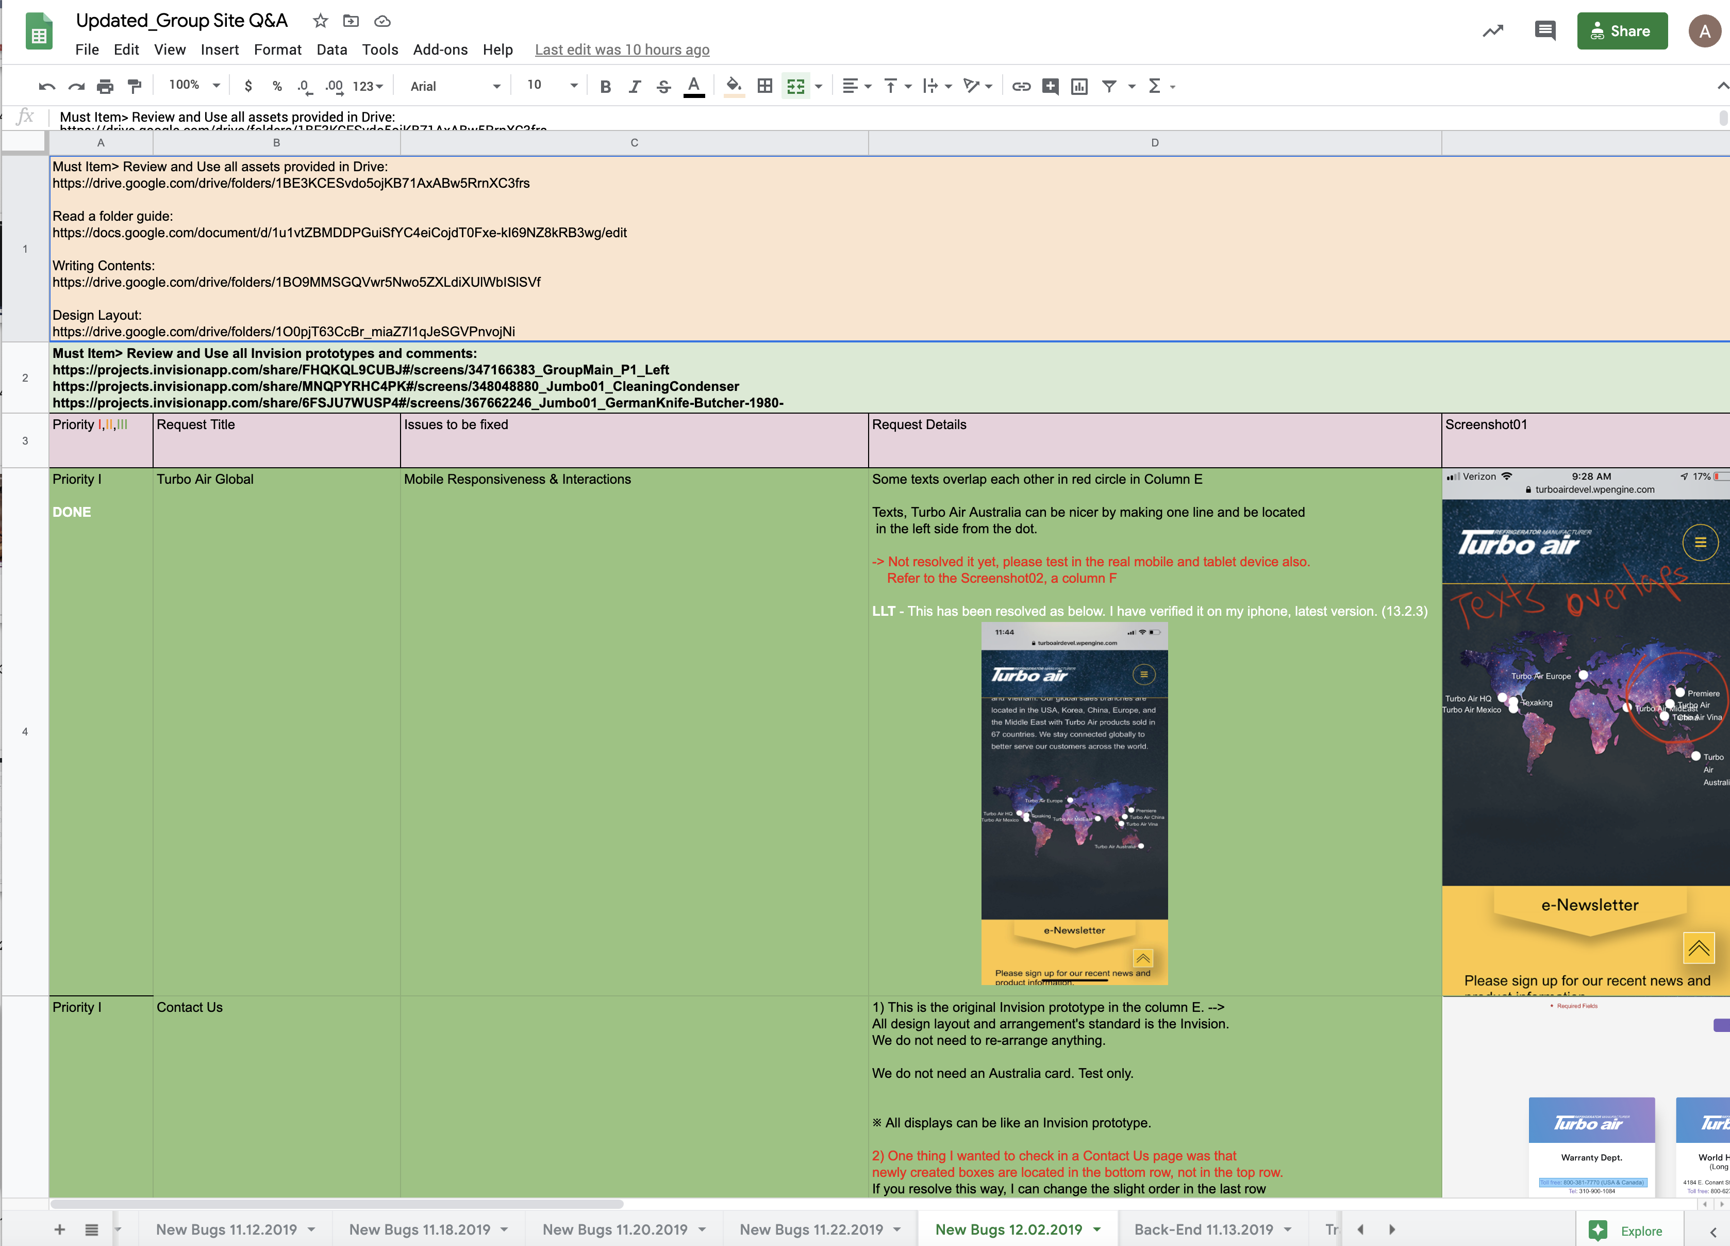Image resolution: width=1730 pixels, height=1246 pixels.
Task: Open the Arial font dropdown
Action: [x=455, y=86]
